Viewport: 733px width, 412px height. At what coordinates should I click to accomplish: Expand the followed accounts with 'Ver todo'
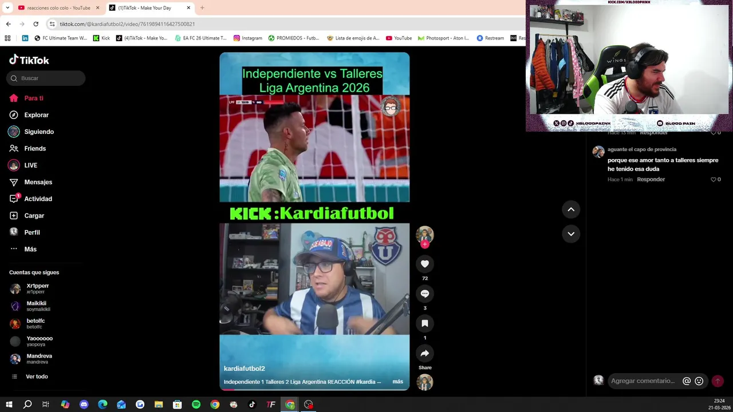click(x=37, y=377)
